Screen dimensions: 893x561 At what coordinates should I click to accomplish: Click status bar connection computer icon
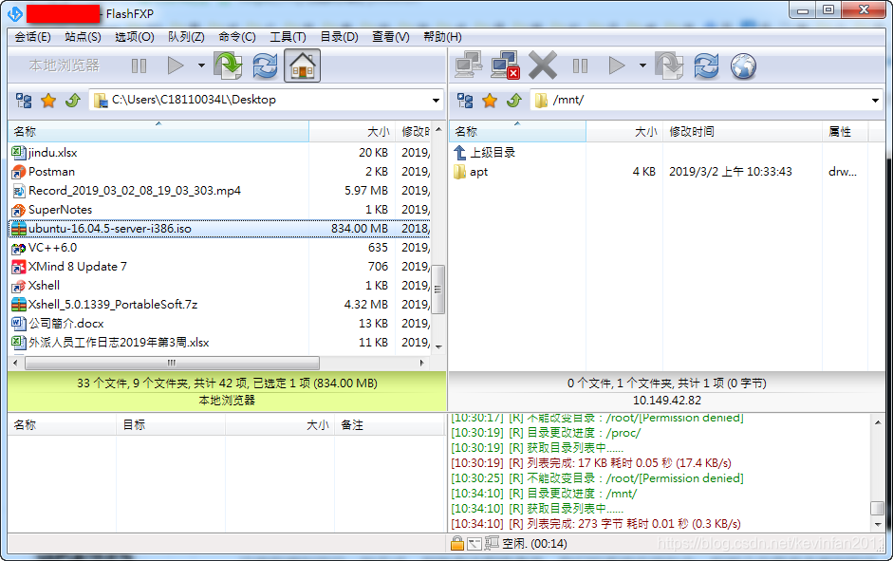pyautogui.click(x=492, y=543)
